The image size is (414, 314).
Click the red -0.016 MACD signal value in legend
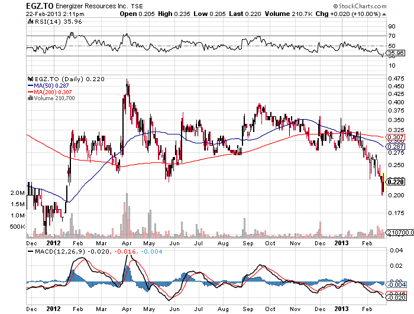click(x=125, y=251)
